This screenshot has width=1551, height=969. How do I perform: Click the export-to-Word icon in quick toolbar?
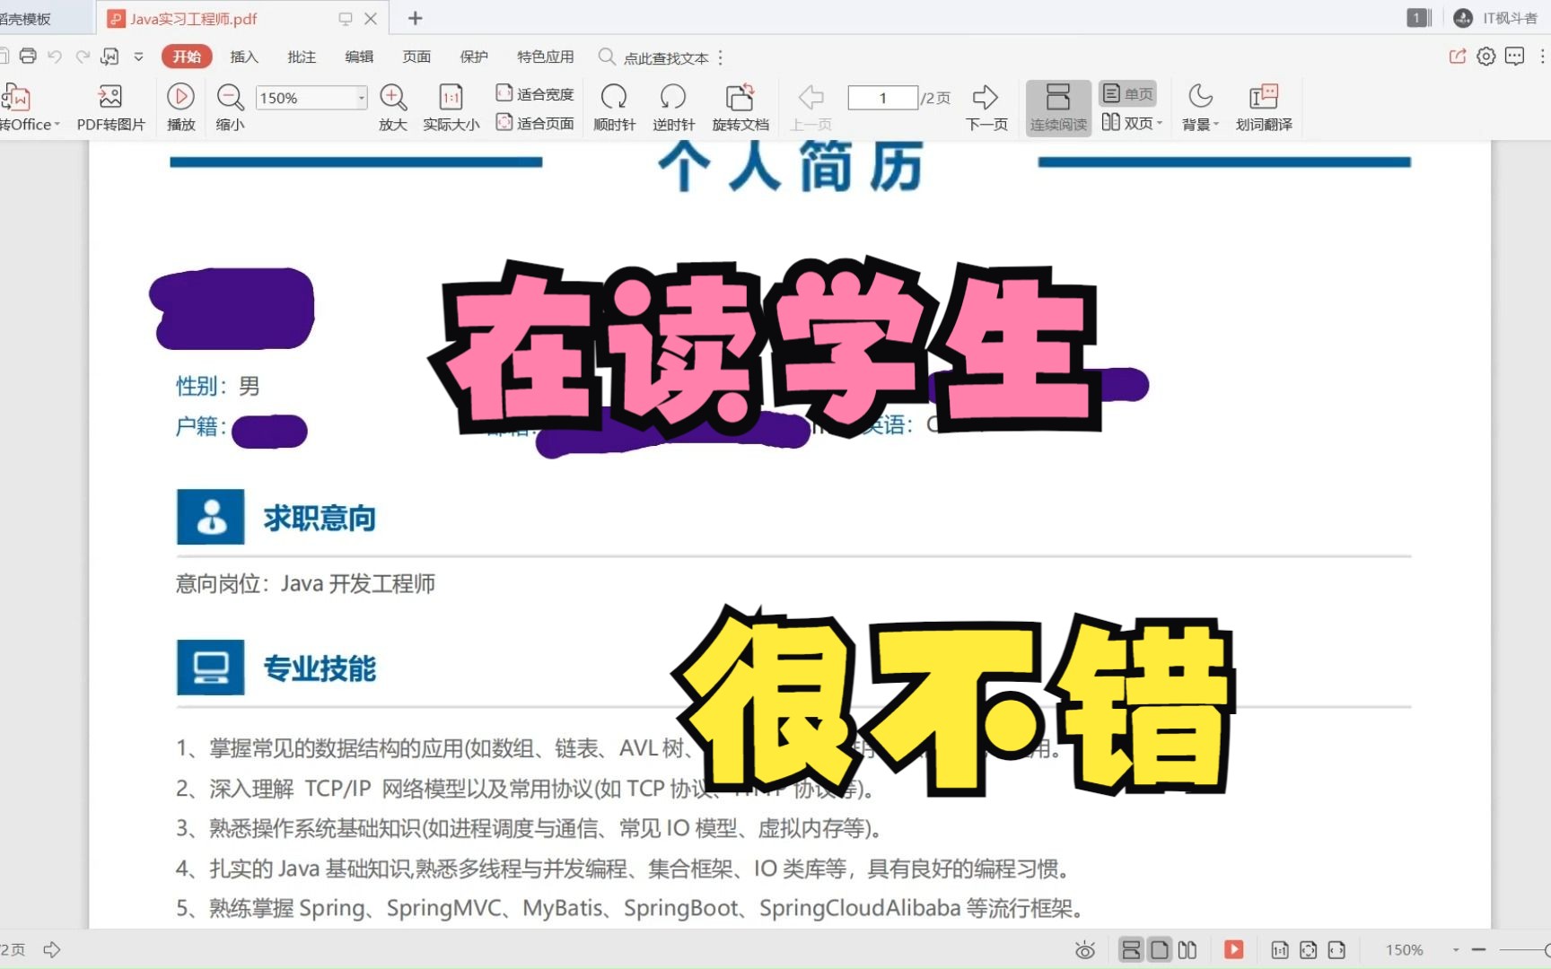[x=110, y=57]
